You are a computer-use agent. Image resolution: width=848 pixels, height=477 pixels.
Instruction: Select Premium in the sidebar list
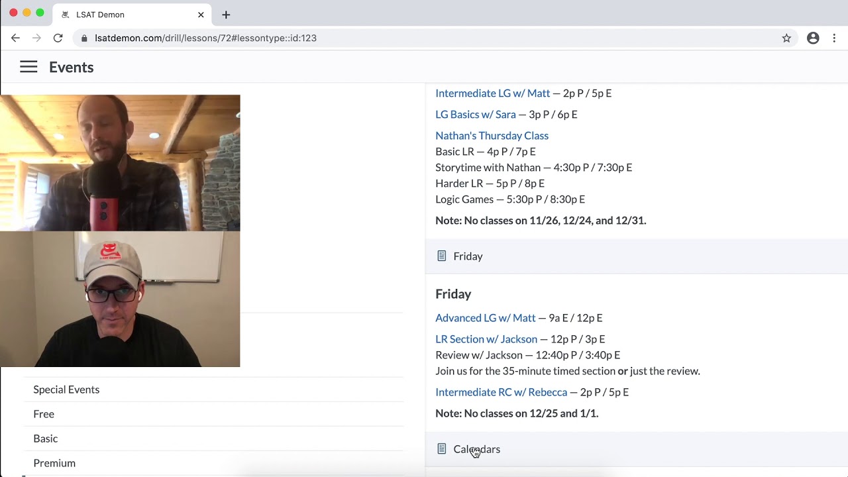coord(213,463)
